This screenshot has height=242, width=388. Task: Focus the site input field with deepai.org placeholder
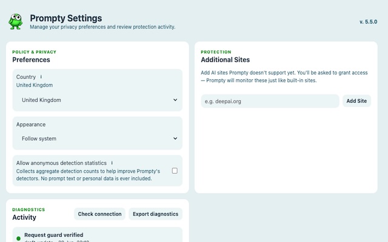pyautogui.click(x=270, y=101)
